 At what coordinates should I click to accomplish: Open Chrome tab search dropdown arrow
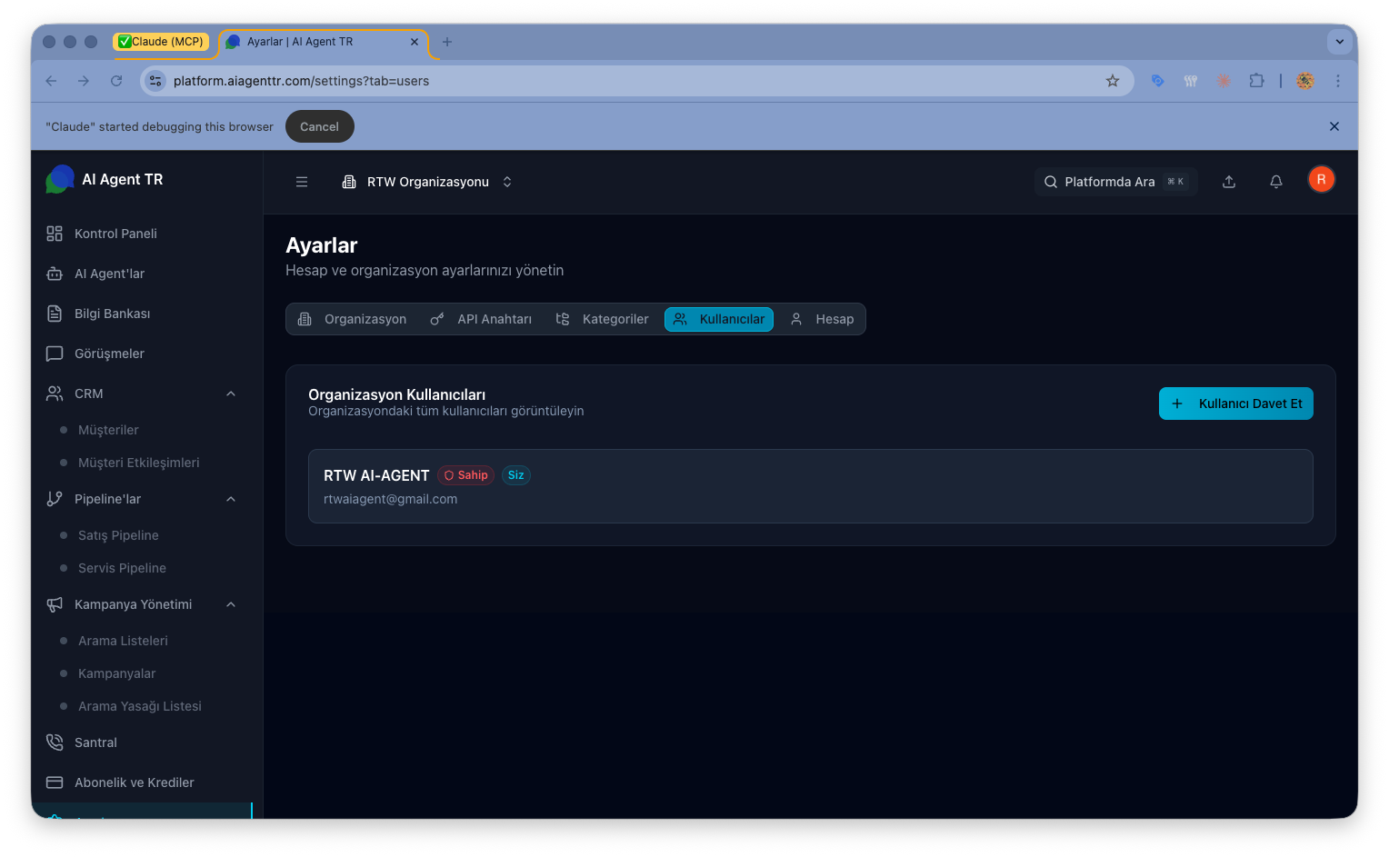[x=1340, y=42]
